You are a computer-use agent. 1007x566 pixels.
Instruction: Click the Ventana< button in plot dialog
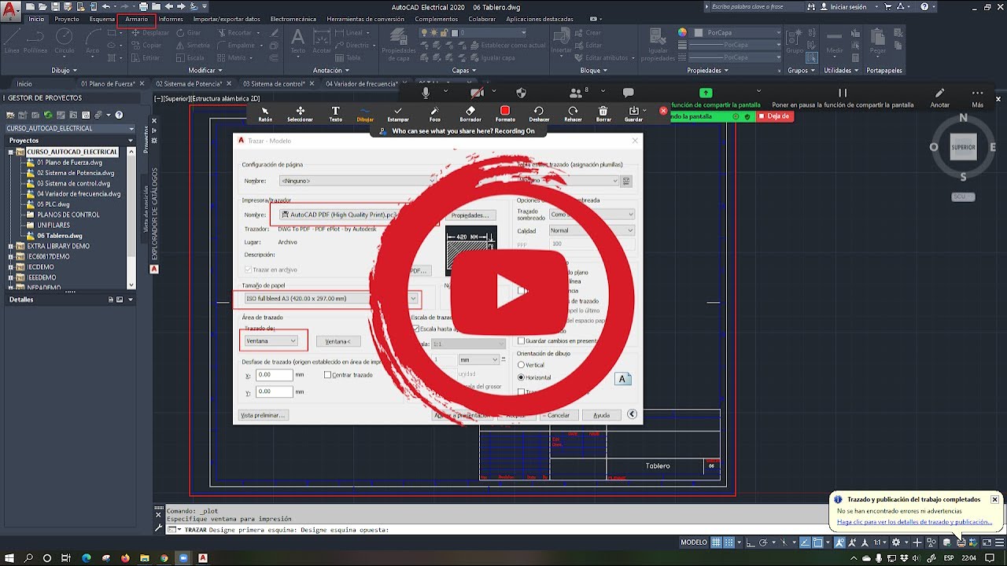(x=338, y=341)
